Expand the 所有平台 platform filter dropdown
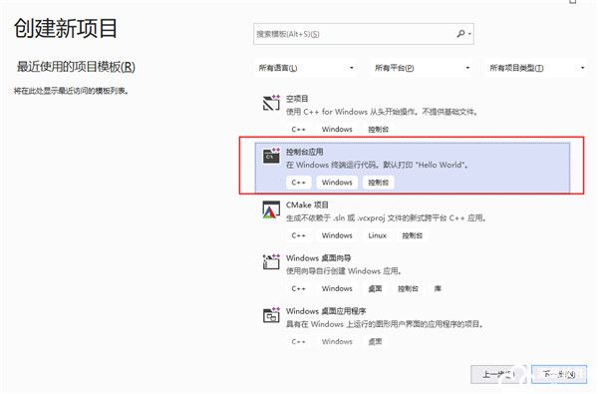 coord(422,68)
